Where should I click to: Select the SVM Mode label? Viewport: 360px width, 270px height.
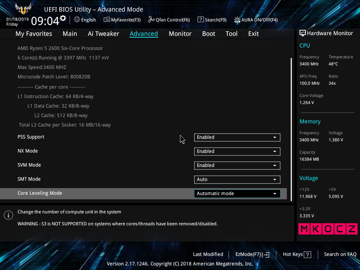point(29,165)
